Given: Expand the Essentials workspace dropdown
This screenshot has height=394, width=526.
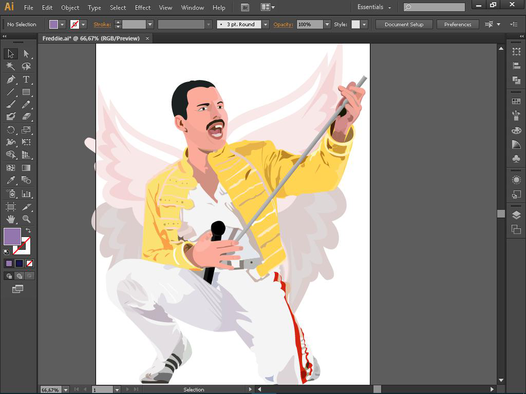Looking at the screenshot, I should point(374,8).
